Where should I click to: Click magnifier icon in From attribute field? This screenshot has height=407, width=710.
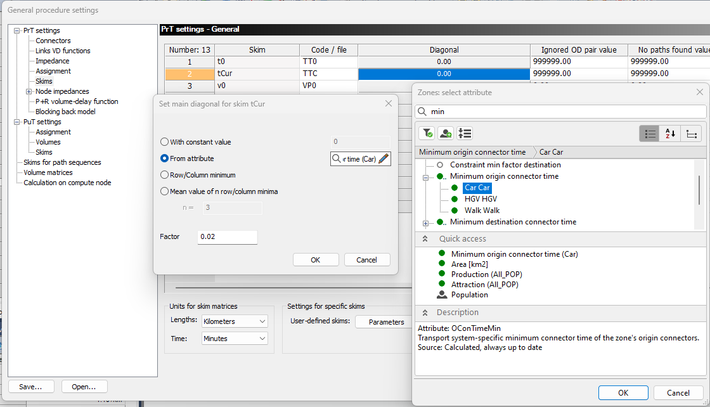coord(337,158)
